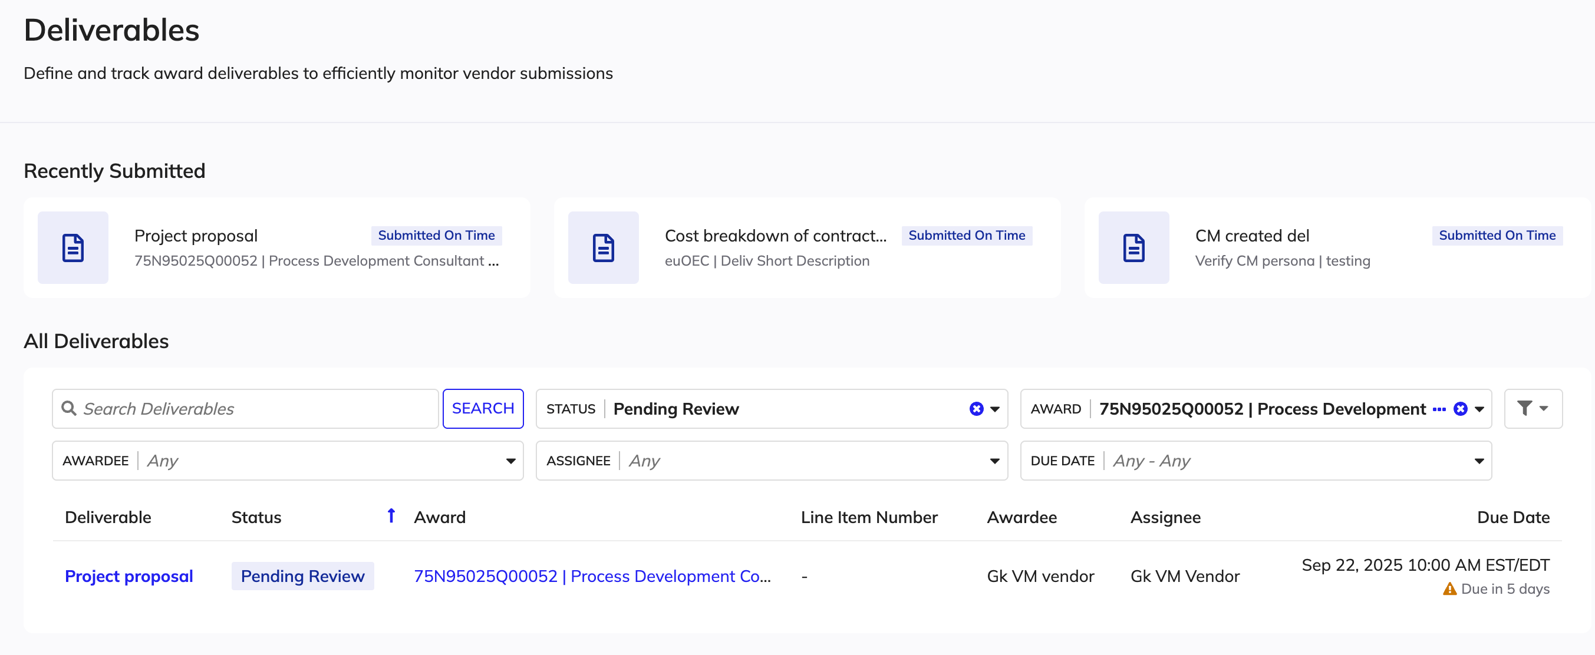Click the CM created del card document icon
This screenshot has height=655, width=1595.
[1133, 248]
